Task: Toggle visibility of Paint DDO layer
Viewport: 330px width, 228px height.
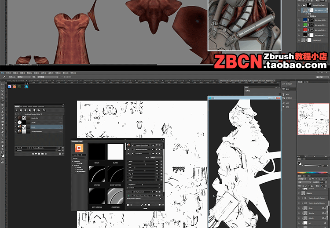Action: tap(16, 127)
